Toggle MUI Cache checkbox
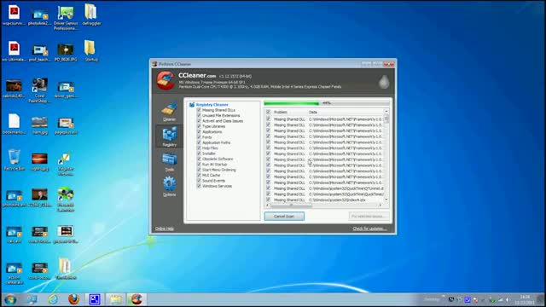Image resolution: width=546 pixels, height=307 pixels. coord(199,175)
